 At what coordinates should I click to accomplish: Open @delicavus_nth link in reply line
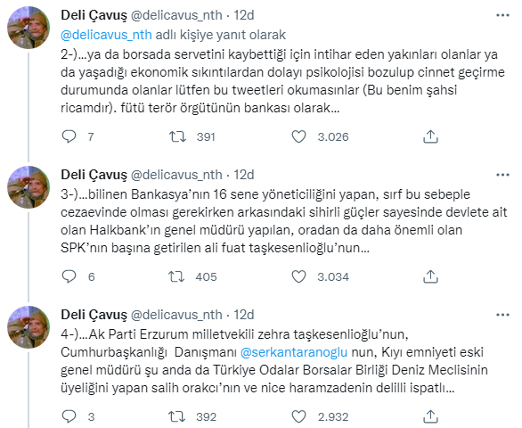pos(106,35)
